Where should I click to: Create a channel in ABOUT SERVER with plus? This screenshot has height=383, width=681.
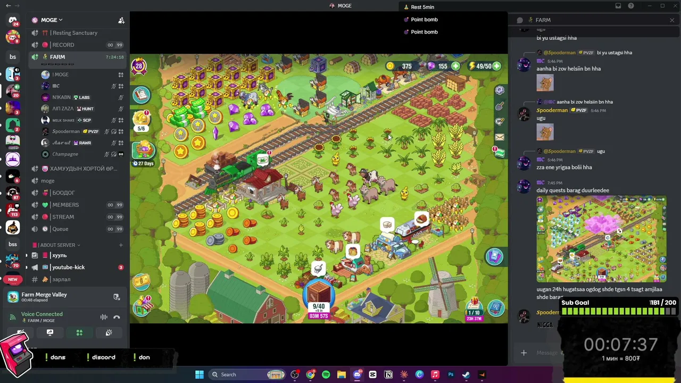(121, 245)
